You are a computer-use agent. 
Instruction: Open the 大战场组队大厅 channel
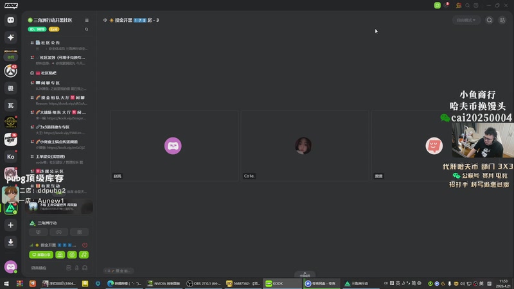tap(59, 115)
